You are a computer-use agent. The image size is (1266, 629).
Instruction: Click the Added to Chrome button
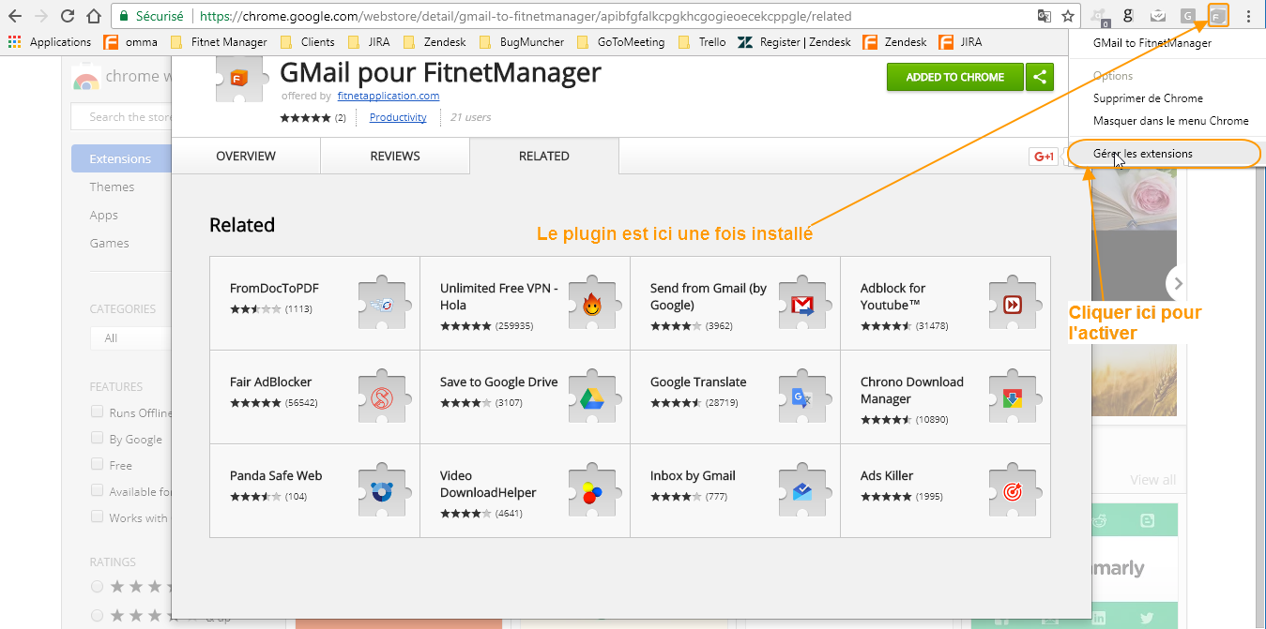click(954, 77)
